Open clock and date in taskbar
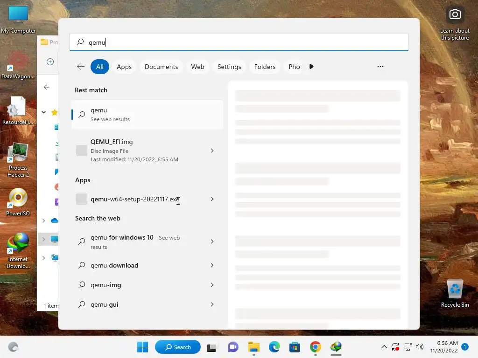Viewport: 478px width, 358px height. coord(444,347)
